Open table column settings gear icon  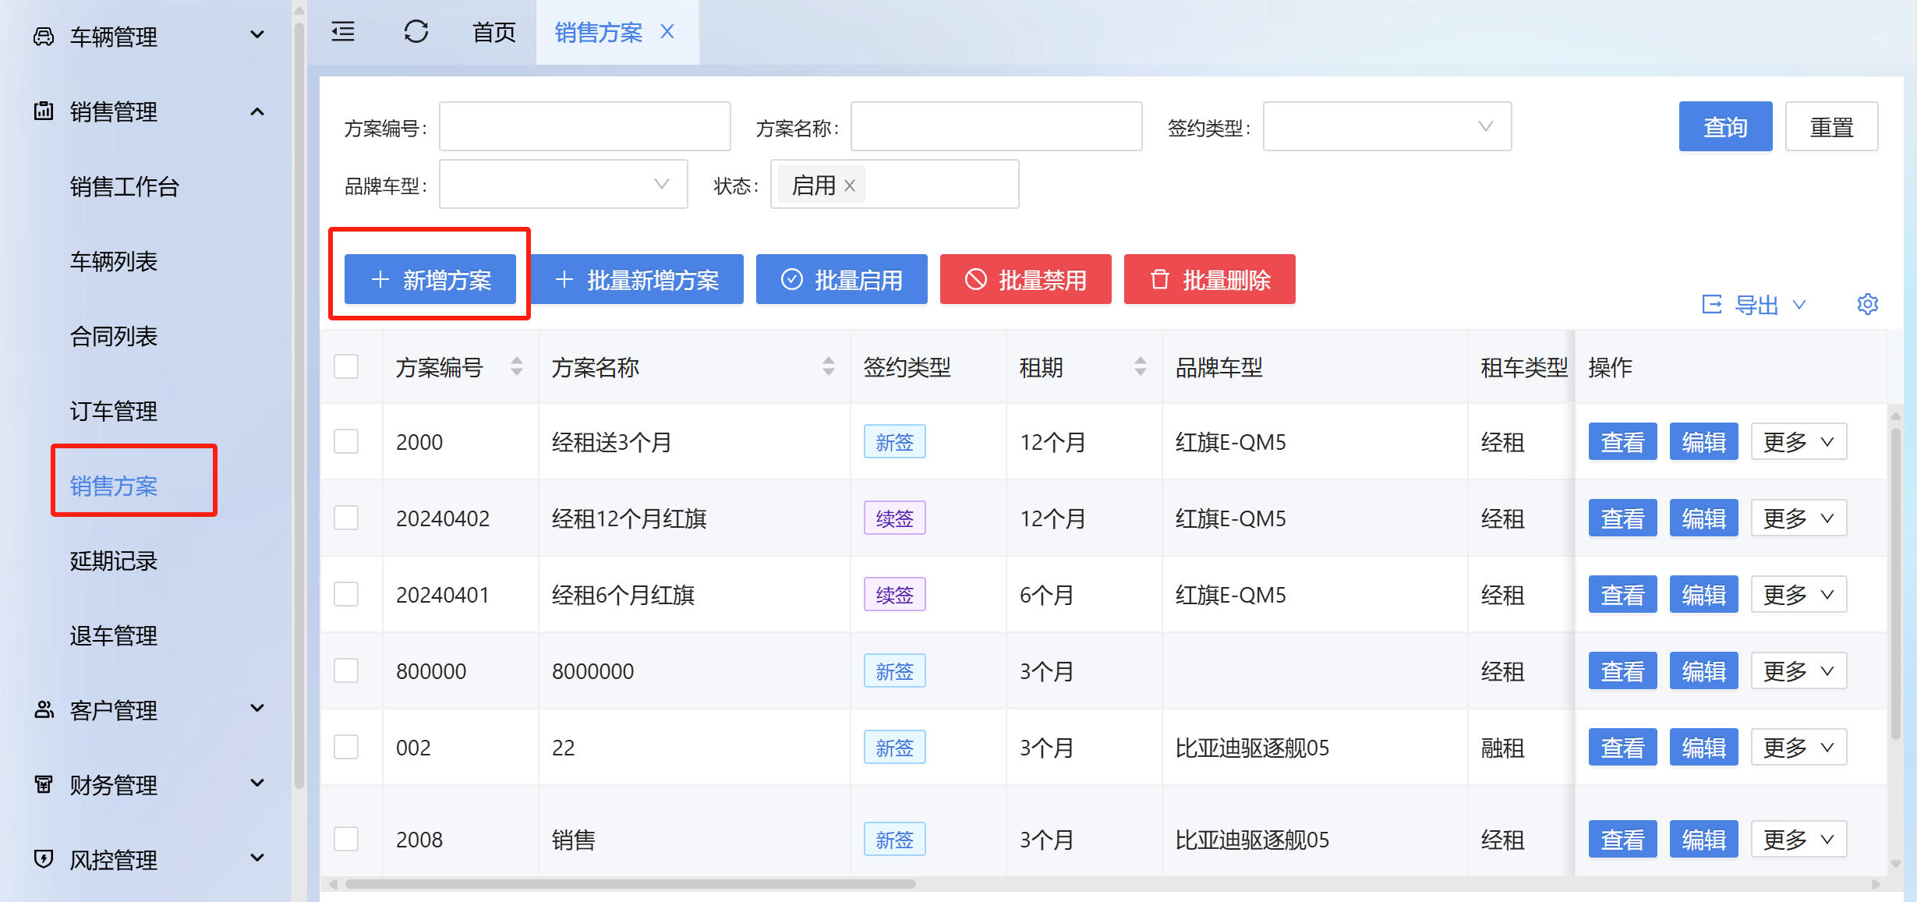[x=1867, y=304]
